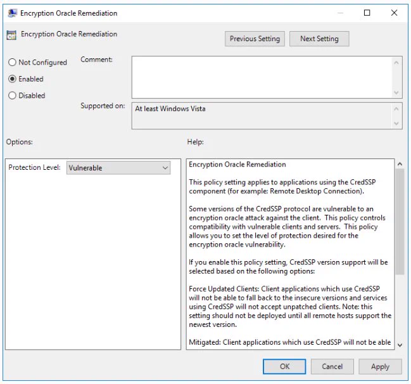
Task: Maximize the Encryption Oracle Remediation window
Action: click(367, 13)
